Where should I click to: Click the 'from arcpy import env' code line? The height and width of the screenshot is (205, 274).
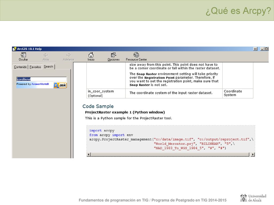pos(111,135)
